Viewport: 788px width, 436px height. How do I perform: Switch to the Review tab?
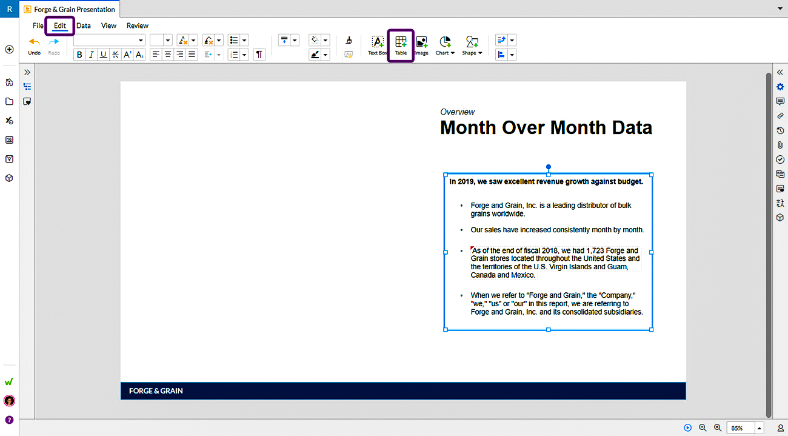(137, 25)
